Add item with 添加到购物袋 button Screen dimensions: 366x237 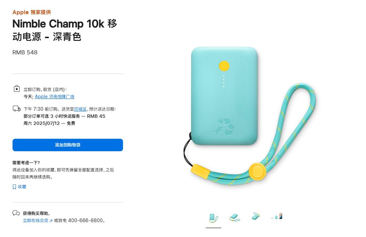68,145
